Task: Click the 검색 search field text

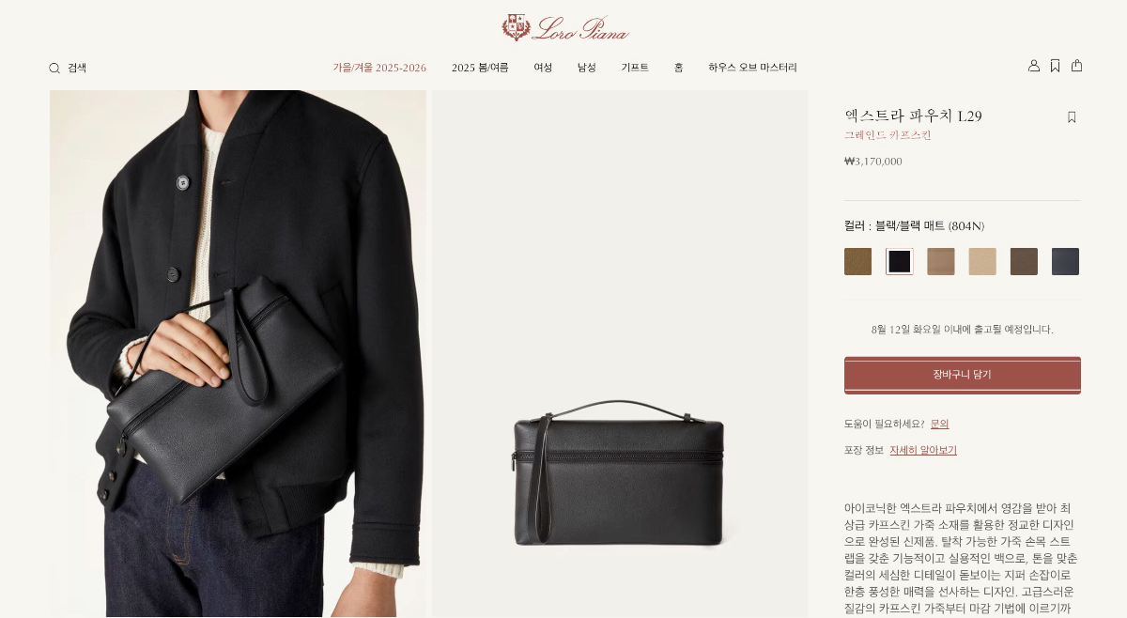Action: click(77, 69)
